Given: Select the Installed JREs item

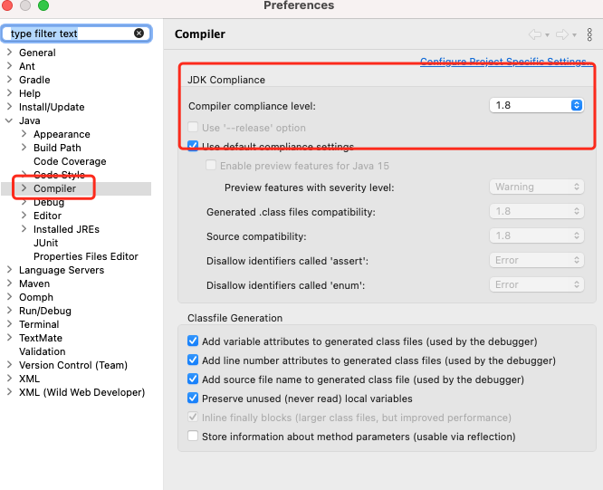Looking at the screenshot, I should (66, 229).
